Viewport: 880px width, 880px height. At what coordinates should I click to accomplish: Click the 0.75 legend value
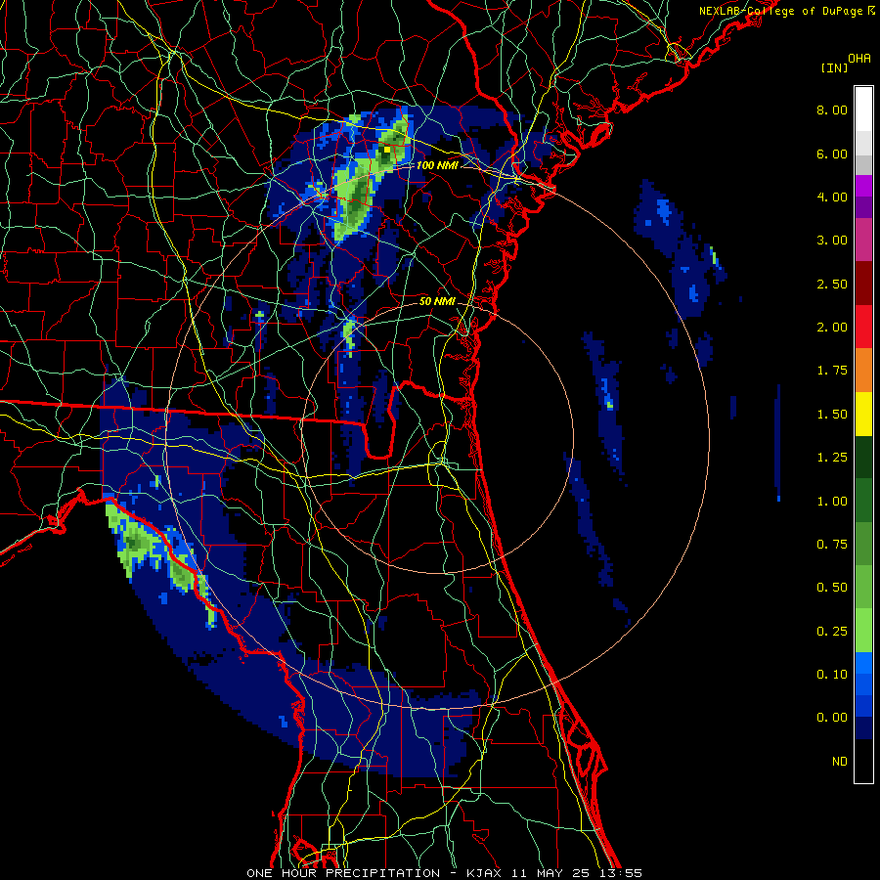[x=832, y=545]
